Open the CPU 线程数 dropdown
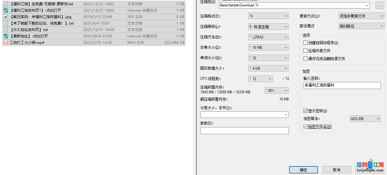Image resolution: width=387 pixels, height=175 pixels. (260, 79)
